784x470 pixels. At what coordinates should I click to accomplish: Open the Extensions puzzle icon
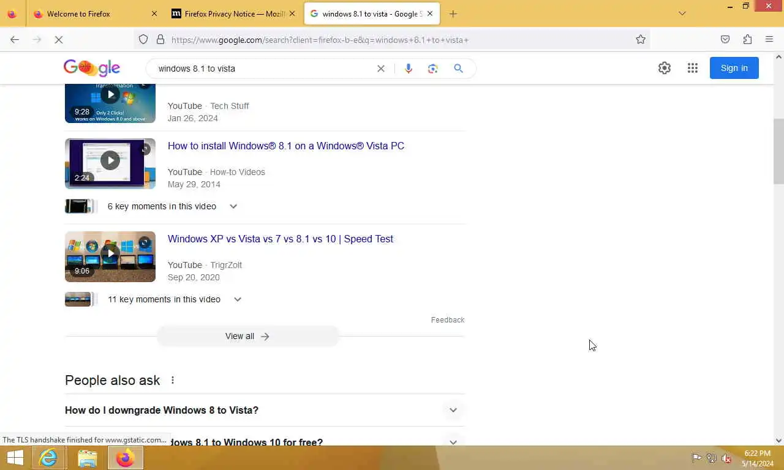tap(747, 40)
